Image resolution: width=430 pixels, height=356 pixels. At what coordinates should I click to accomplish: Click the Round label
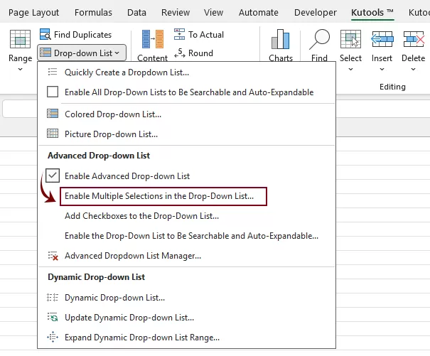(200, 53)
